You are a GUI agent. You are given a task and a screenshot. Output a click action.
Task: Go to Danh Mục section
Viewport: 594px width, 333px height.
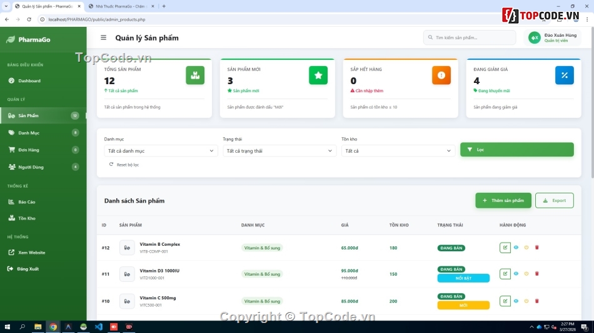click(x=43, y=133)
